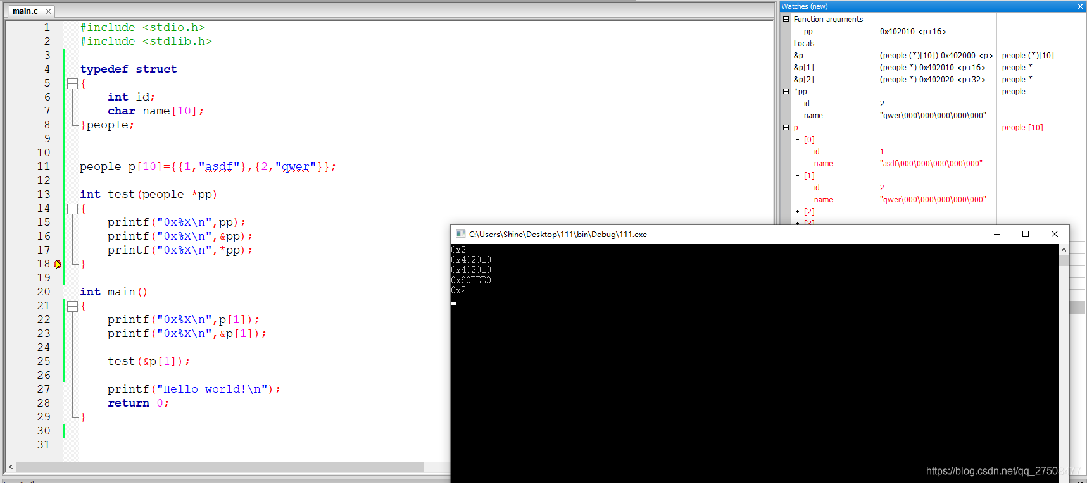Click the 0x60FEE0 console output line

pyautogui.click(x=471, y=280)
